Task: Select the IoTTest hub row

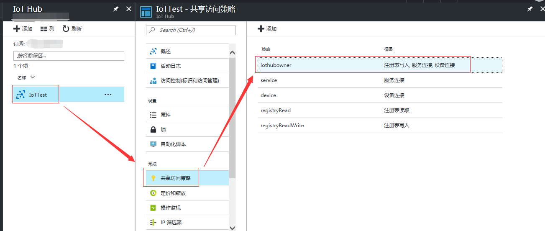Action: coord(69,95)
